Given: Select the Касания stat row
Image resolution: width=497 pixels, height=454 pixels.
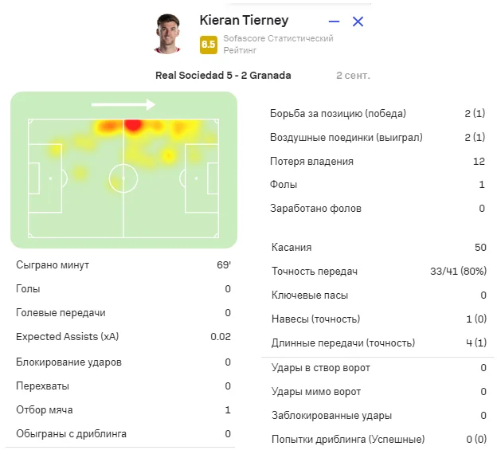Looking at the screenshot, I should pos(378,248).
